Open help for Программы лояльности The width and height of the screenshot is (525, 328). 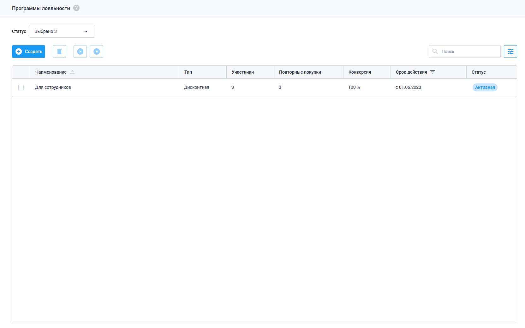tap(76, 8)
